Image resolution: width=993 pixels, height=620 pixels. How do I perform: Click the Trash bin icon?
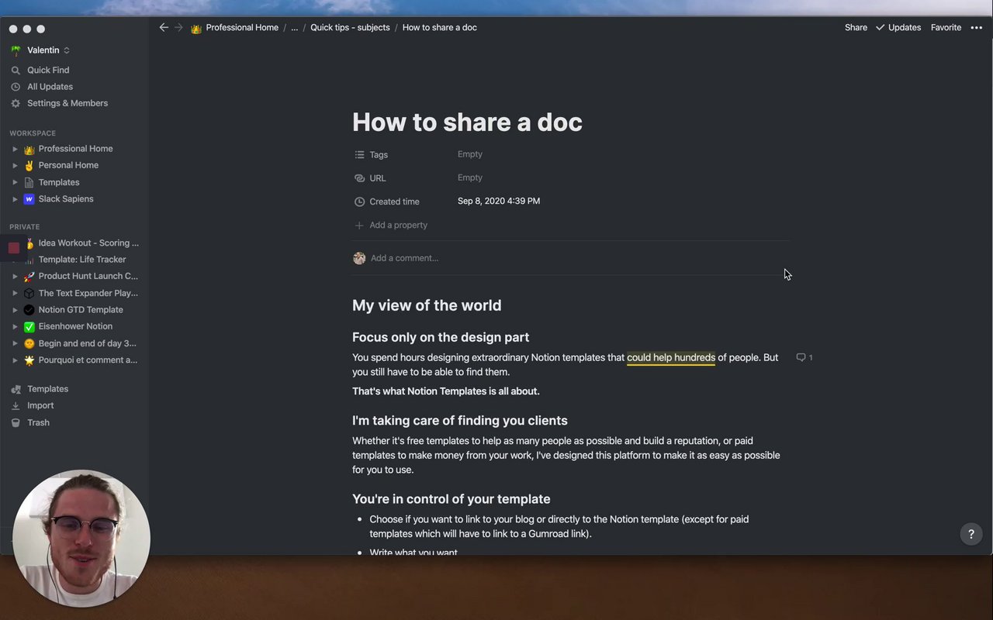16,422
